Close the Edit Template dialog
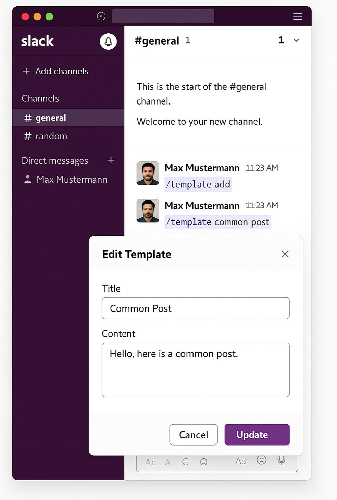Viewport: 337px width, 500px height. (x=285, y=254)
